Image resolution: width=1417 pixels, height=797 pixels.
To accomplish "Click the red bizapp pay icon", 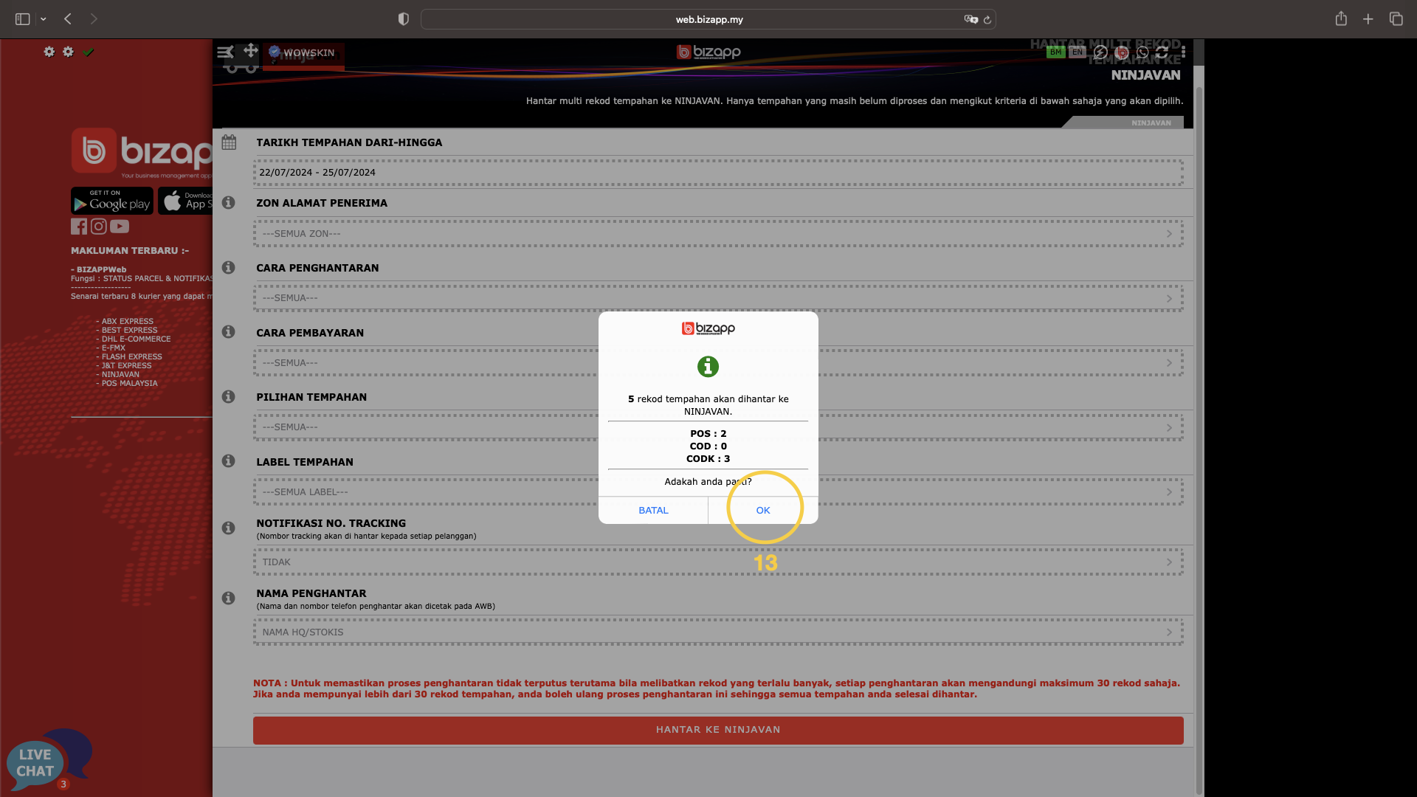I will coord(1122,52).
